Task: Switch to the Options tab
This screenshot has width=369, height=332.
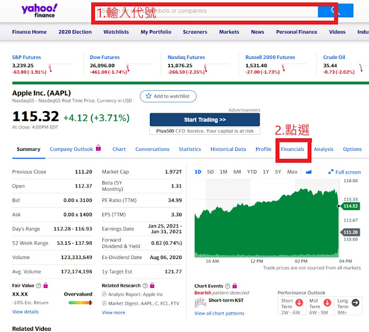Action: tap(352, 149)
